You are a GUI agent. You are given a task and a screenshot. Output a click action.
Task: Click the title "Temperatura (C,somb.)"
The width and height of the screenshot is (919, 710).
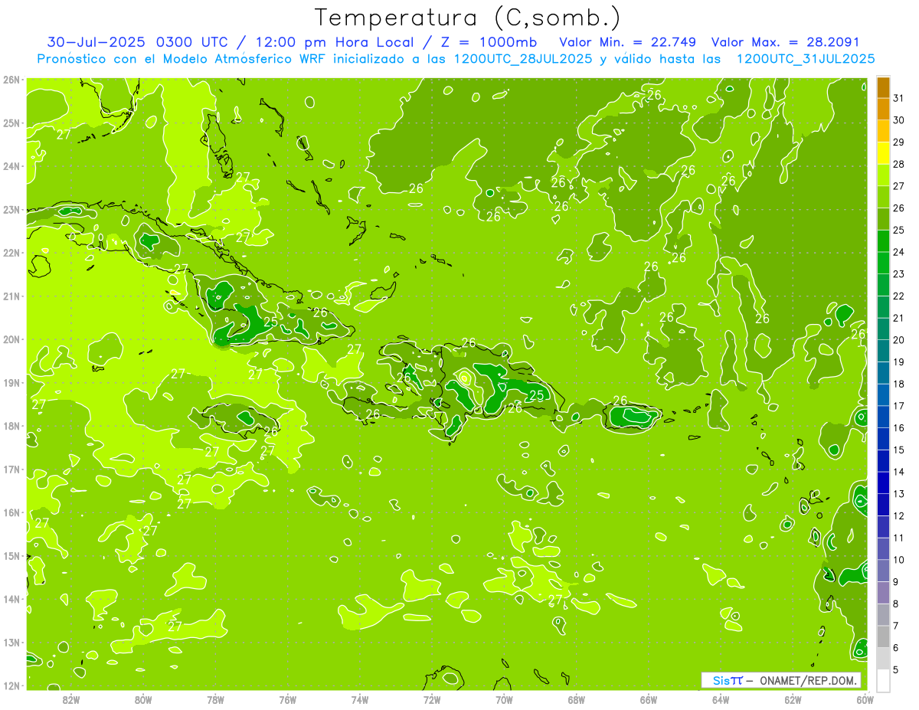(467, 18)
